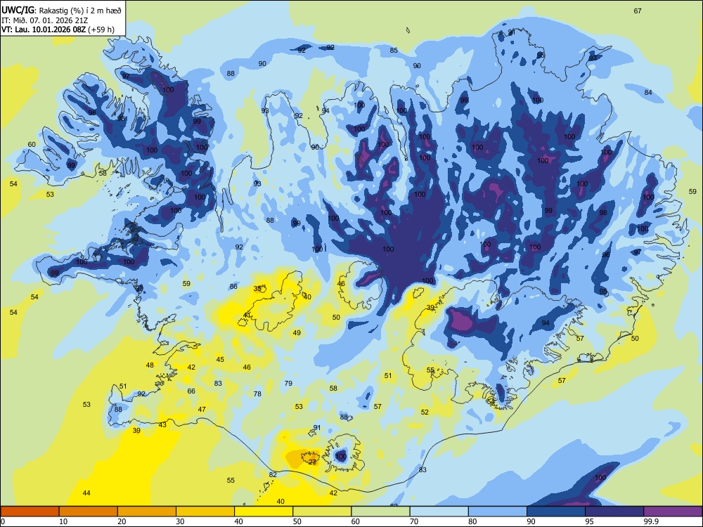Click the title text 'UWC/IG: Rakastig (%) í 2 m hæð'
703x527 pixels.
[x=61, y=10]
